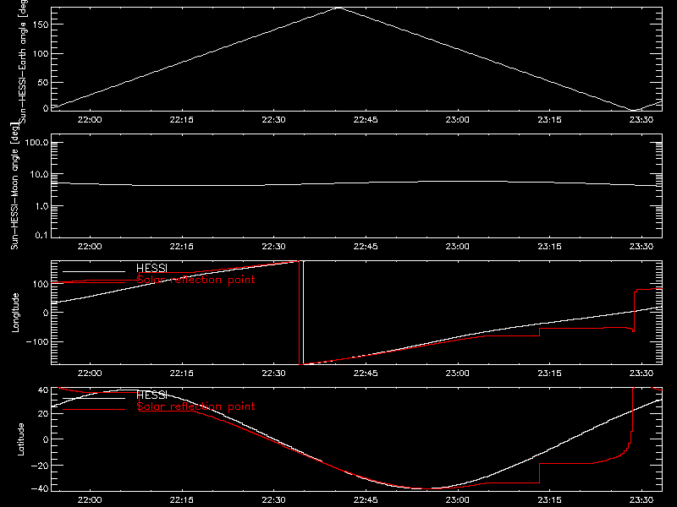
Task: Click 23:30 time label under Earth angle plot
Action: [641, 120]
